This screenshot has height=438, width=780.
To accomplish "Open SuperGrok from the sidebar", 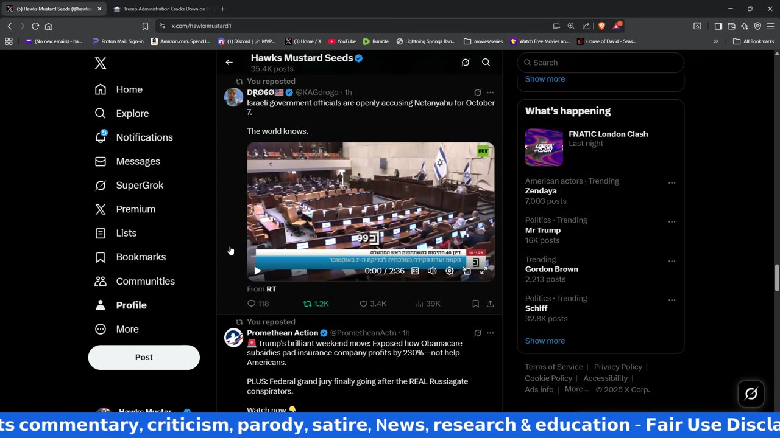I will coord(129,185).
